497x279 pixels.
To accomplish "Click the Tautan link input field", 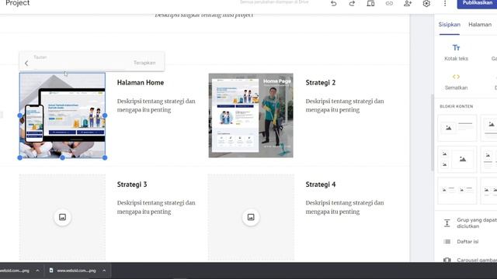I will pyautogui.click(x=79, y=63).
